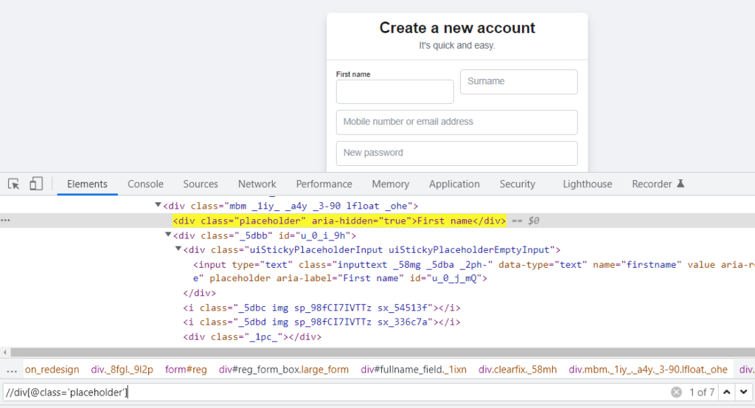Click the horizontal scrollbar in Elements panel
Image resolution: width=755 pixels, height=408 pixels.
click(x=369, y=353)
